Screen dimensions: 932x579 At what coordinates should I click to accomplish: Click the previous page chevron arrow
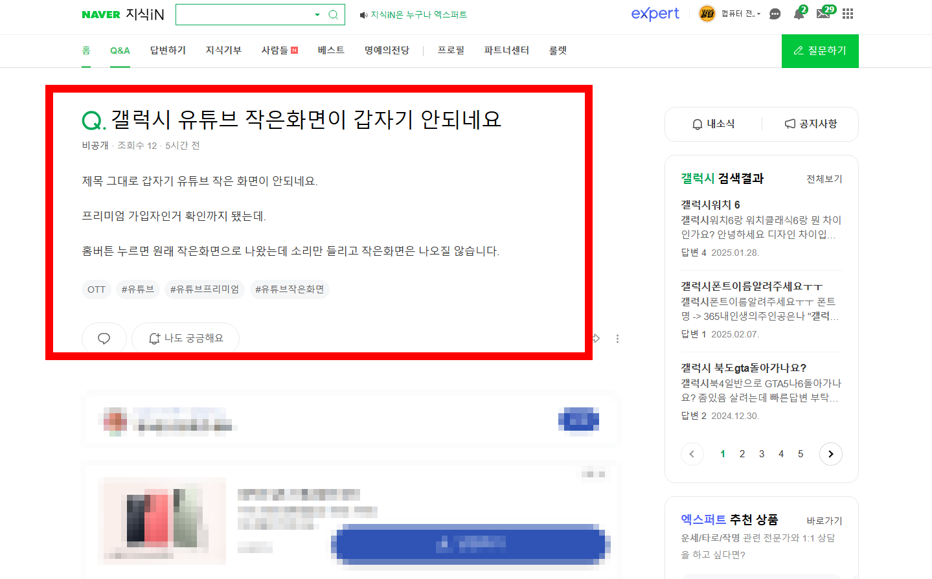click(x=692, y=454)
